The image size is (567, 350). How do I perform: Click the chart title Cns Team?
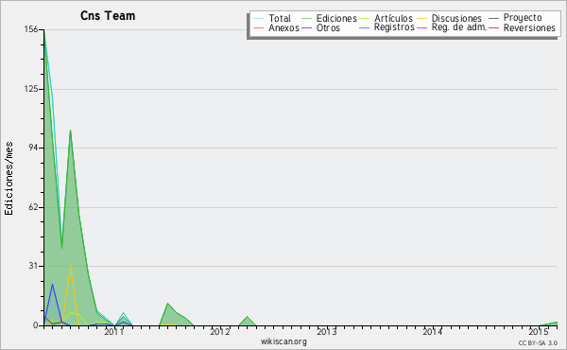[108, 16]
